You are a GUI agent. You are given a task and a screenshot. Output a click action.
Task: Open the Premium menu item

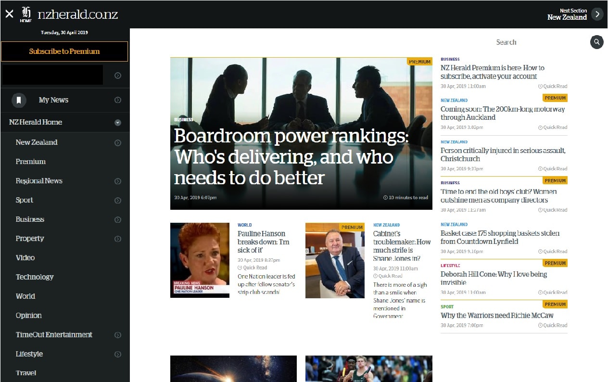tap(30, 161)
